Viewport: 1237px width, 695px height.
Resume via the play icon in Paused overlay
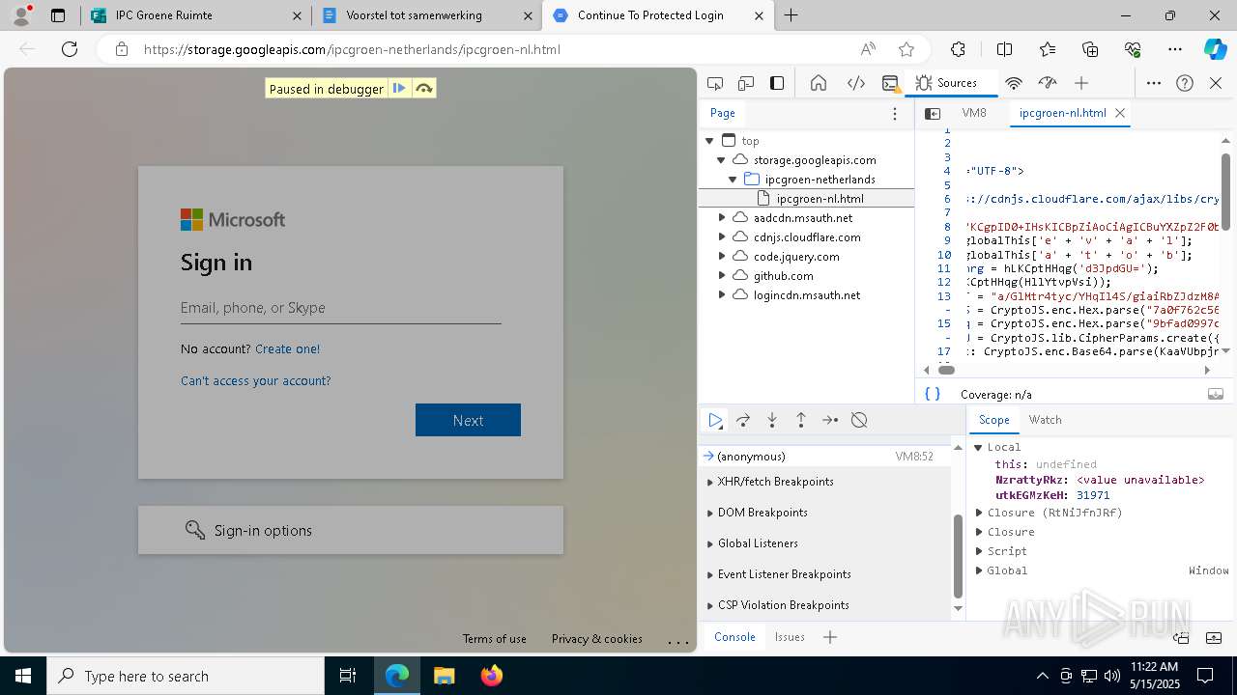click(399, 88)
